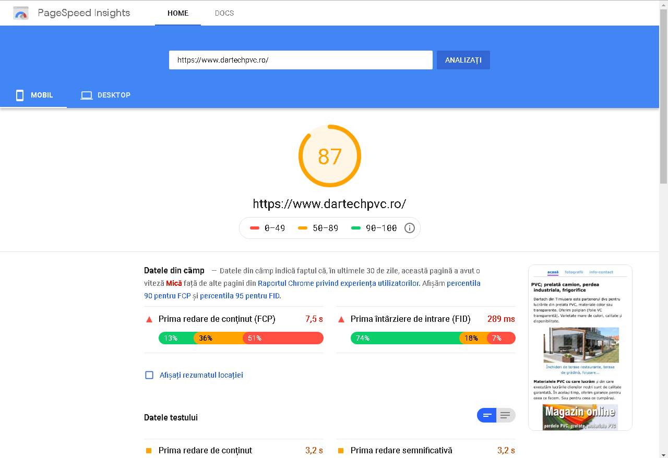
Task: Open the DOCS tab
Action: [224, 13]
